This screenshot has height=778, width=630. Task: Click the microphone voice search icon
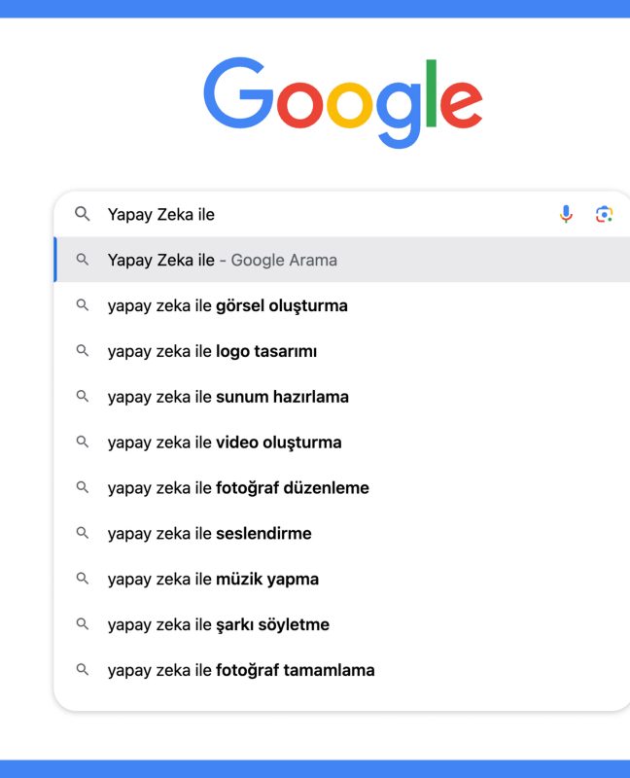[566, 214]
